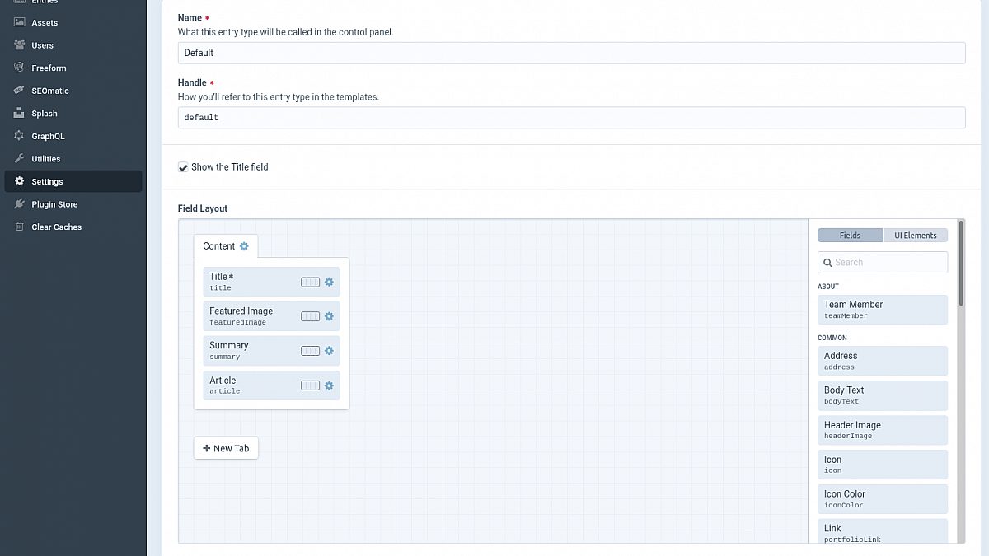Open the Article field settings gear
The height and width of the screenshot is (556, 989).
[329, 385]
